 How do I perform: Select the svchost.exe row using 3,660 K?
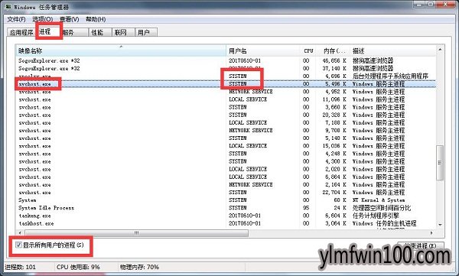pos(226,107)
